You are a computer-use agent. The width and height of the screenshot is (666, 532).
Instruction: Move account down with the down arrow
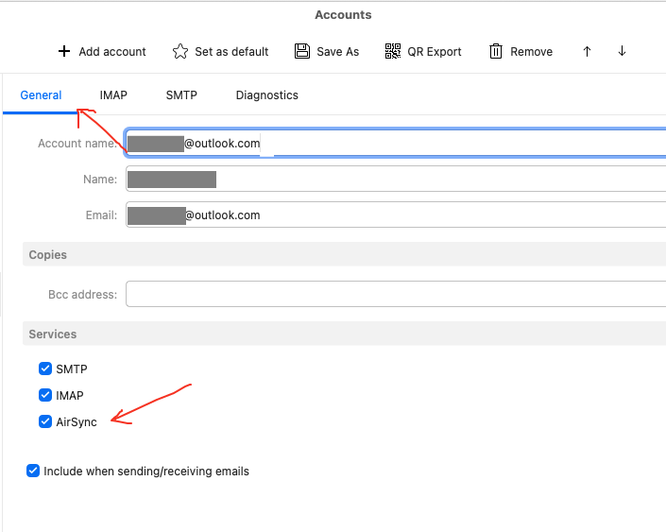pyautogui.click(x=622, y=51)
